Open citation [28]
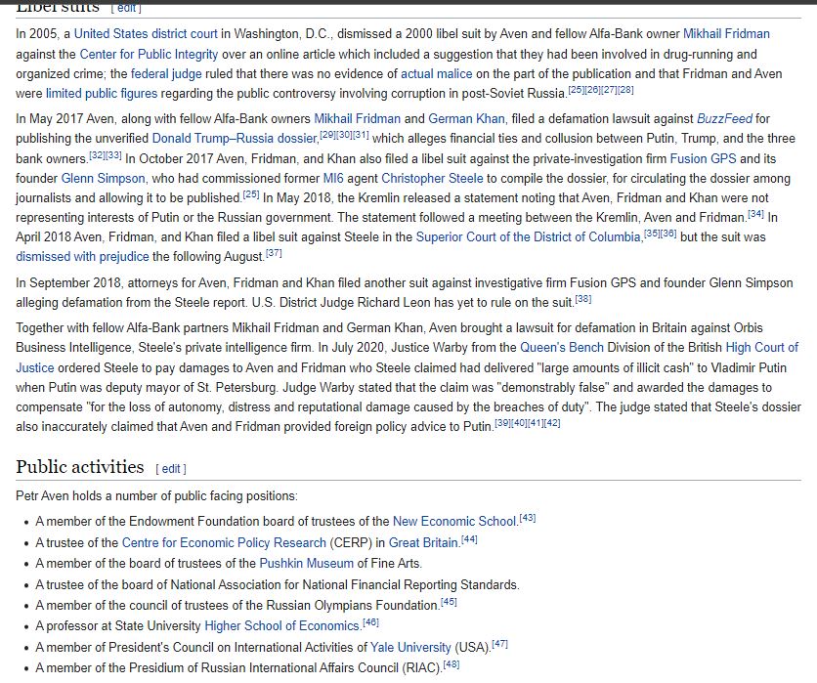The height and width of the screenshot is (683, 817). click(x=625, y=90)
